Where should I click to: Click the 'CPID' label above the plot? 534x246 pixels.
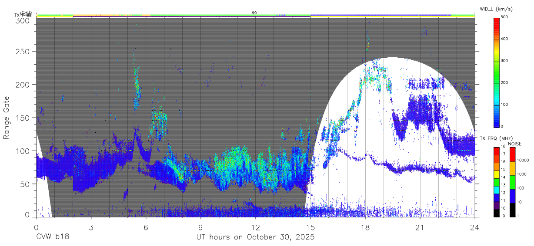point(27,13)
